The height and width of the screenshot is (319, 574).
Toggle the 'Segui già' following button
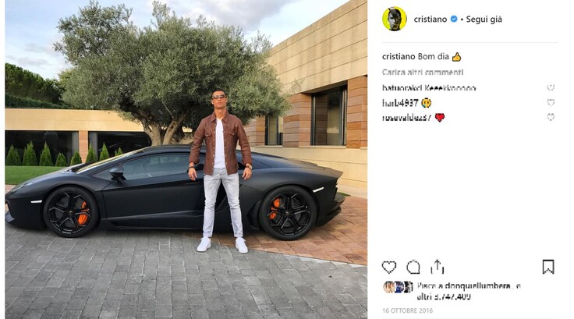pyautogui.click(x=484, y=19)
